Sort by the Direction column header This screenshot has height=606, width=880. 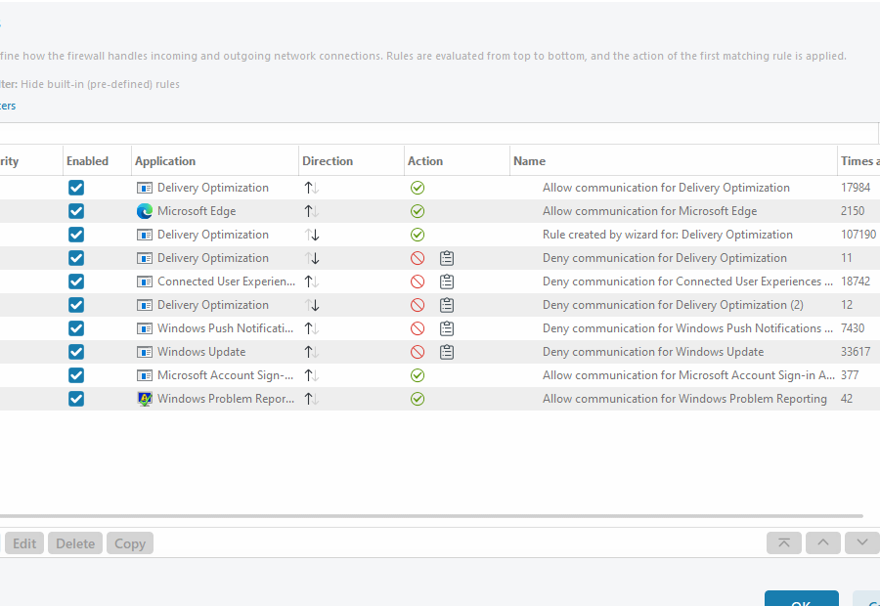(x=351, y=161)
